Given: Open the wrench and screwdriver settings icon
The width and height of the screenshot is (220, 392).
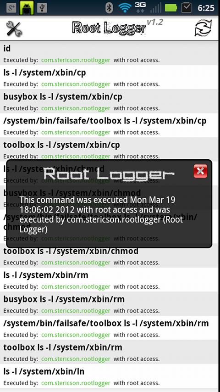Looking at the screenshot, I should (x=14, y=28).
